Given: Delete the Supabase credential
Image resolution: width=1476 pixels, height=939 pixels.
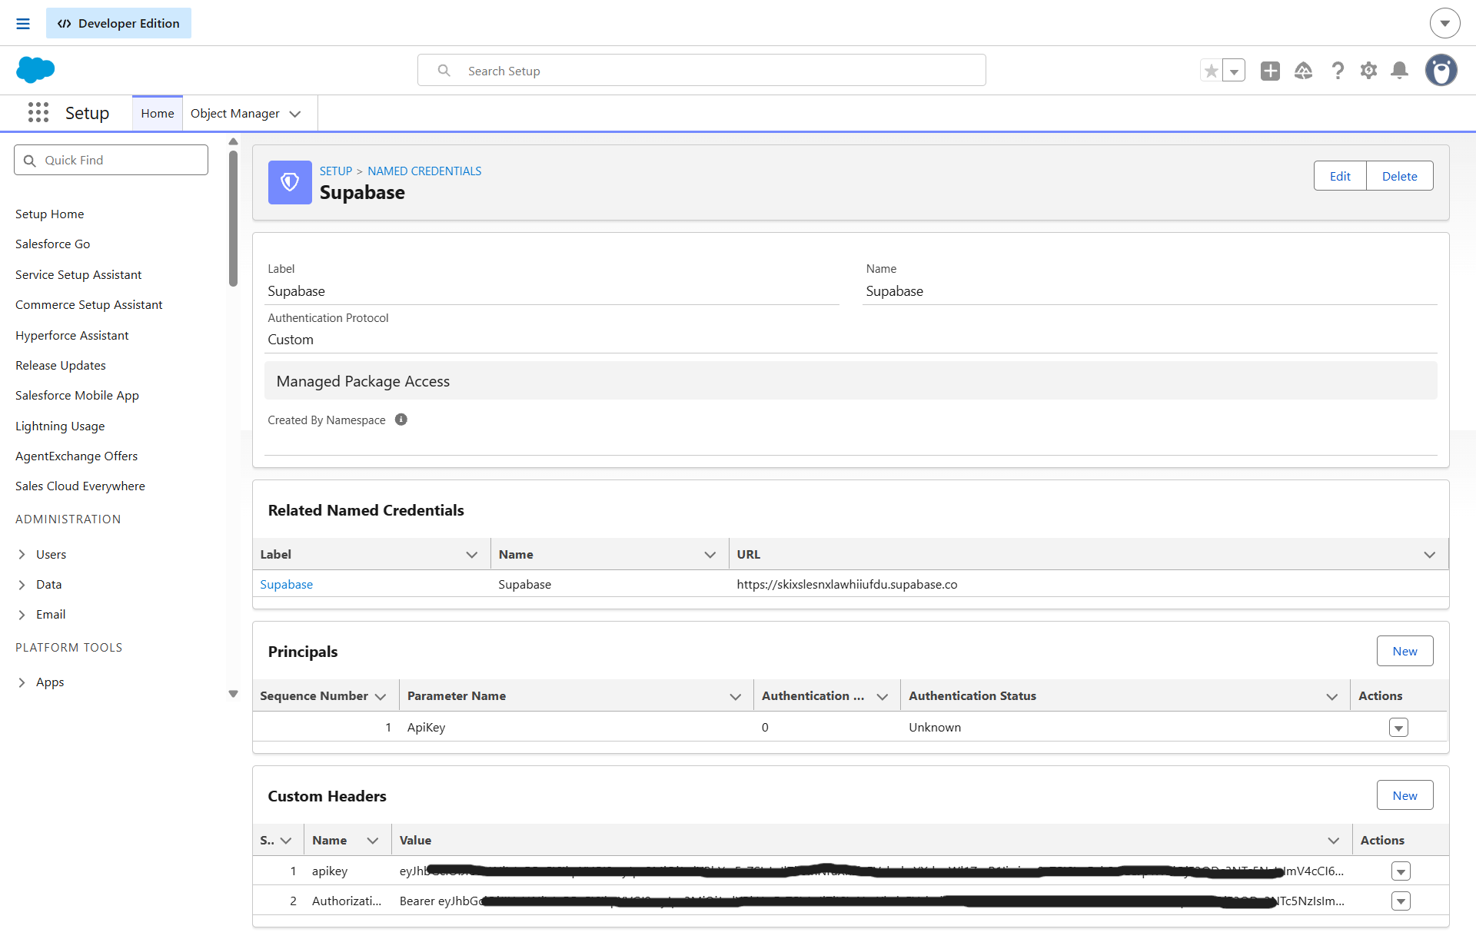Looking at the screenshot, I should point(1399,176).
